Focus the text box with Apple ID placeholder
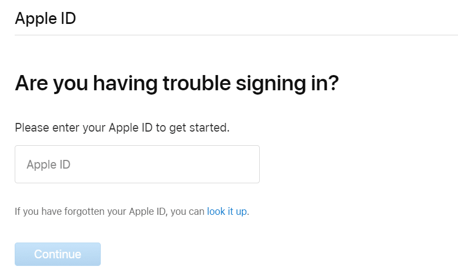Screen dimensions: 458x273 tap(137, 164)
